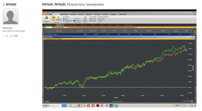Click the Start HUD button
This screenshot has height=111, width=202.
pos(76,17)
